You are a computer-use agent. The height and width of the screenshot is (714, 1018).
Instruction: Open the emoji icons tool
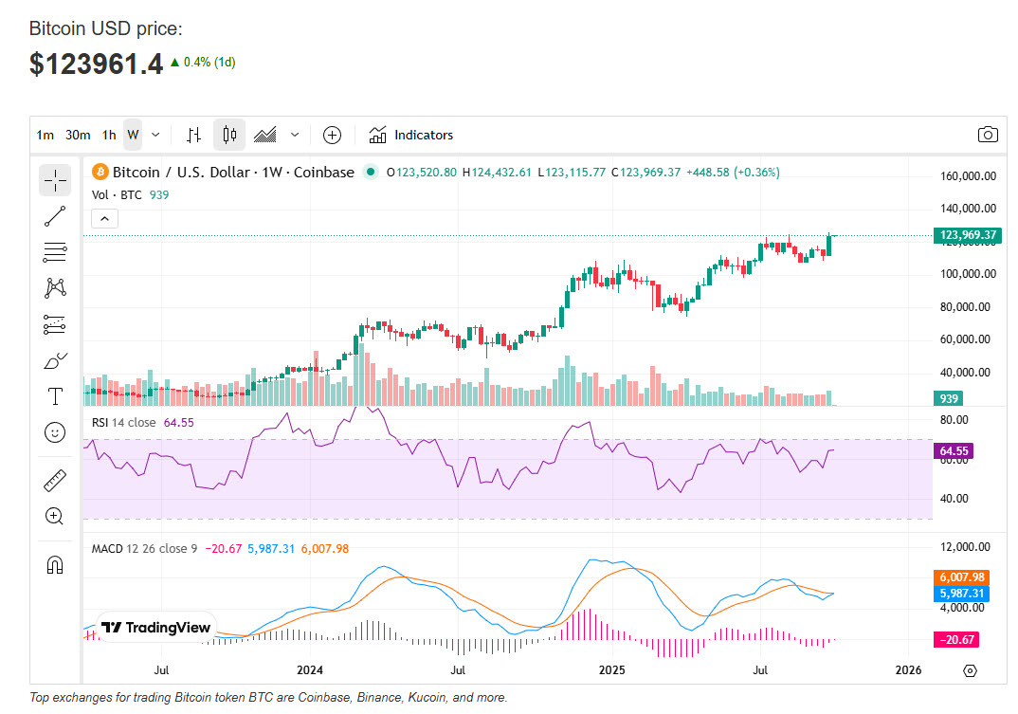tap(55, 432)
